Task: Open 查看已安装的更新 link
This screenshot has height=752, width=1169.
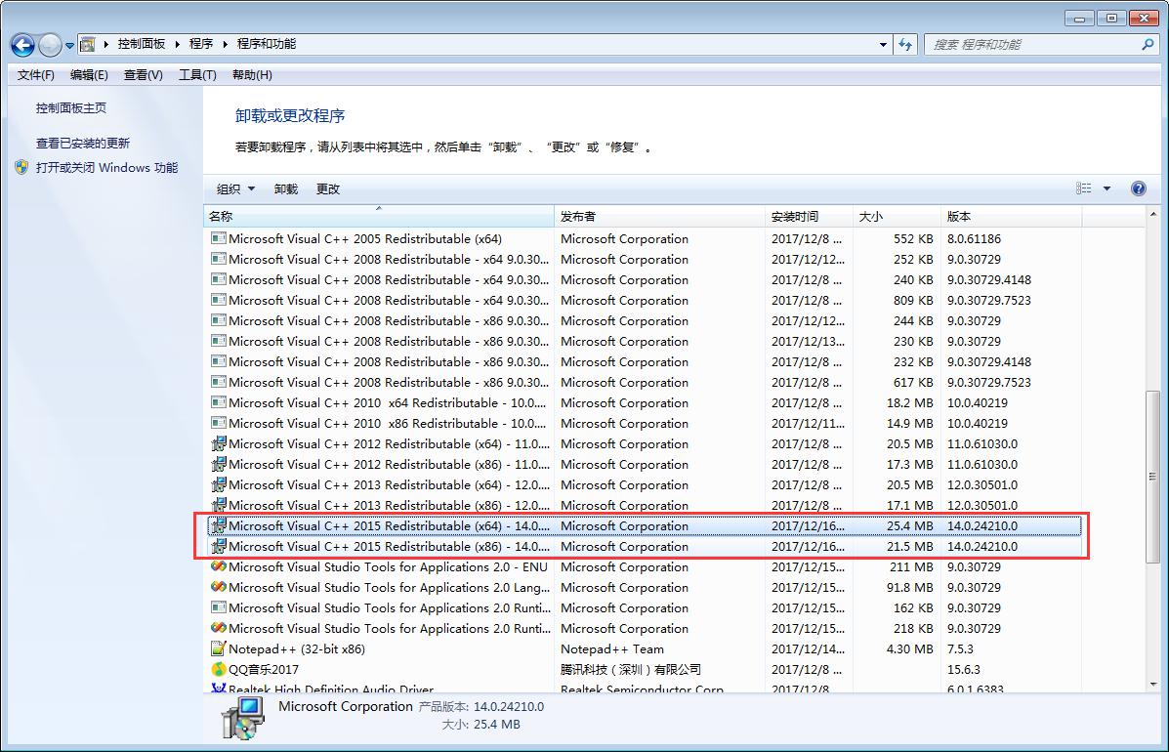Action: click(83, 144)
